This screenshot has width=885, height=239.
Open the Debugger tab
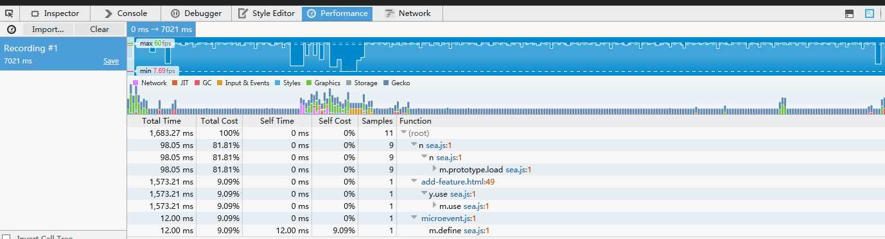pos(197,13)
